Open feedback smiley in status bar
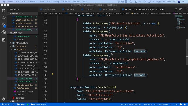The width and height of the screenshot is (188, 106). click(x=181, y=104)
